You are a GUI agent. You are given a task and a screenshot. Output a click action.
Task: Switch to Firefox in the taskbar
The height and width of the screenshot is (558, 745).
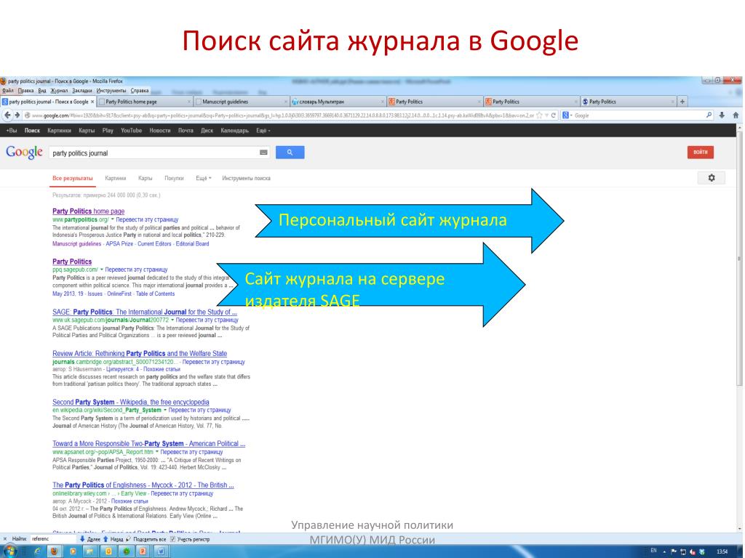point(54,551)
